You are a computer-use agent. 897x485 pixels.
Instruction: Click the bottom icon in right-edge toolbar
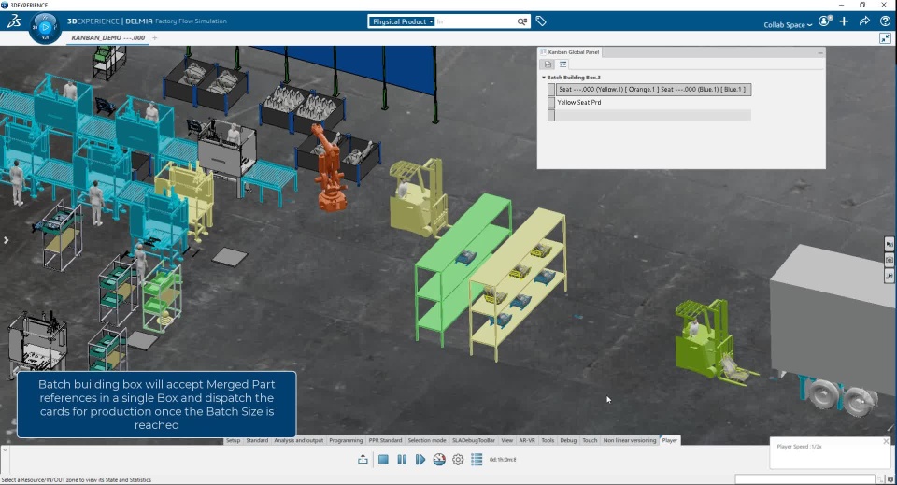pos(889,276)
